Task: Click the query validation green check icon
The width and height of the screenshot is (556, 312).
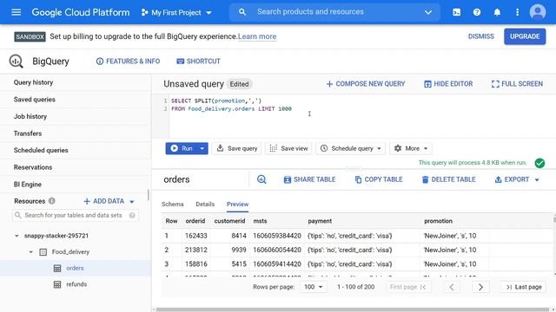Action: coord(539,163)
